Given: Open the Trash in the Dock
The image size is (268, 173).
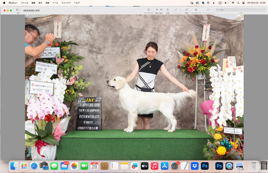Looking at the screenshot, I should (254, 166).
